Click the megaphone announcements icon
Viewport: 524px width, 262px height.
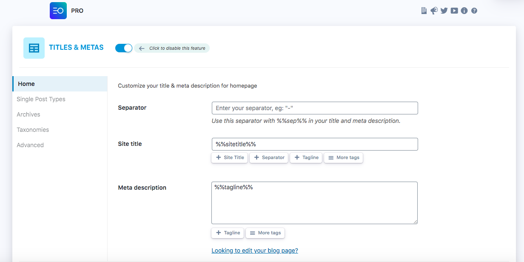pyautogui.click(x=434, y=11)
